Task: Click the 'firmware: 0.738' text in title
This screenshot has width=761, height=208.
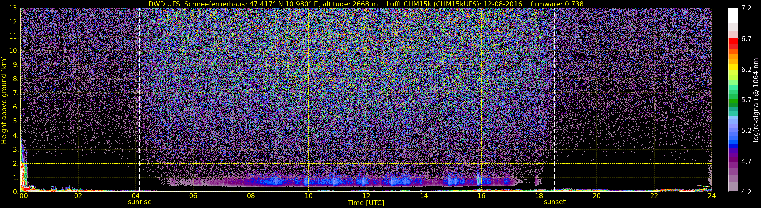Action: (x=557, y=4)
